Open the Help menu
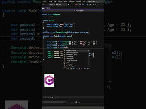The width and height of the screenshot is (146, 109). tap(84, 2)
